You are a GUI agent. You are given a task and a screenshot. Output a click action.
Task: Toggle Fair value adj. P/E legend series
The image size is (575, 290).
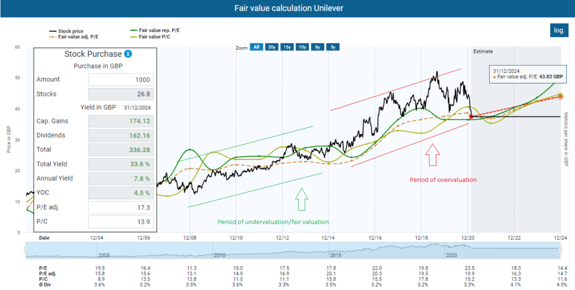(74, 36)
